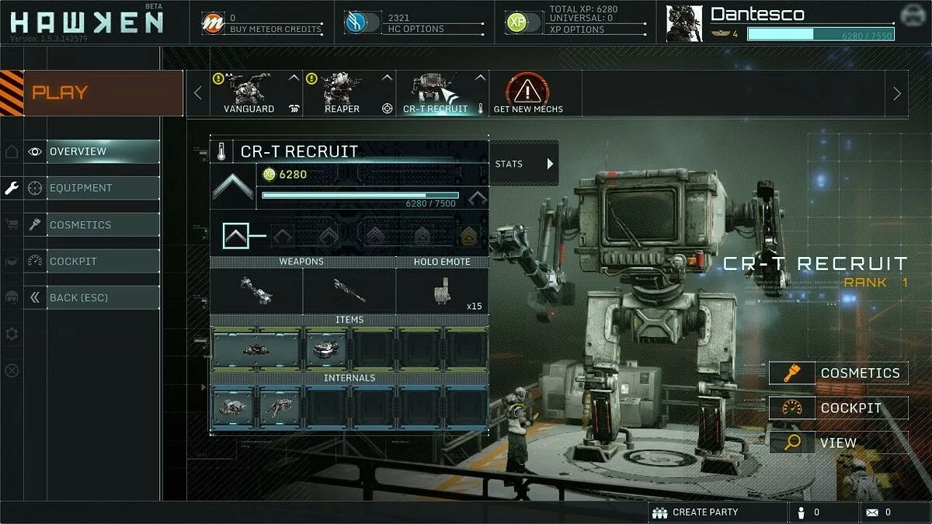932x524 pixels.
Task: Open the shopping cart store icon
Action: pos(12,224)
